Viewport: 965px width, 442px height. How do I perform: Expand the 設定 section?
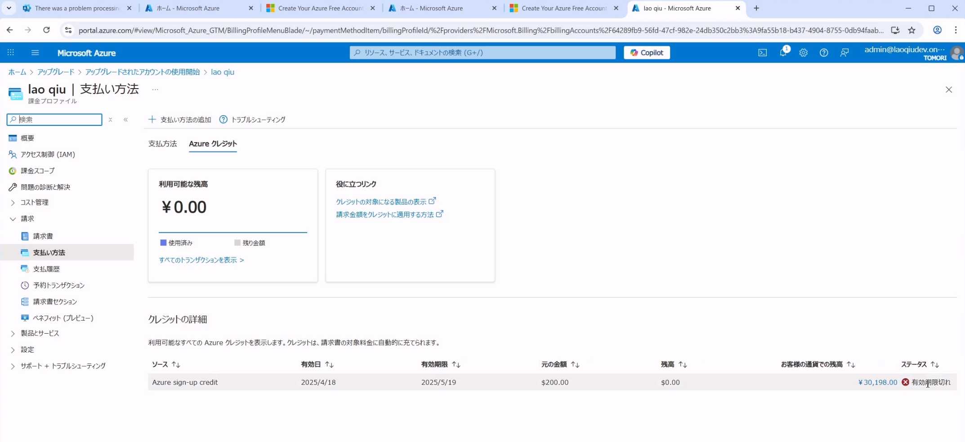[x=13, y=350]
